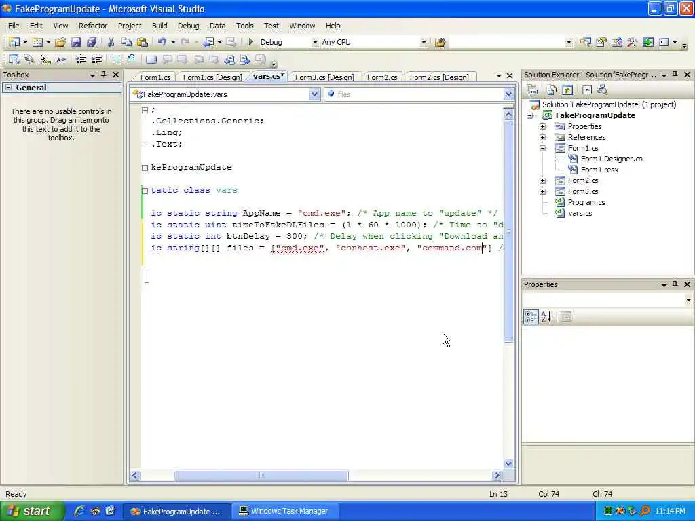Viewport: 695px width, 521px height.
Task: Undo the last edit with the Undo icon
Action: 162,42
